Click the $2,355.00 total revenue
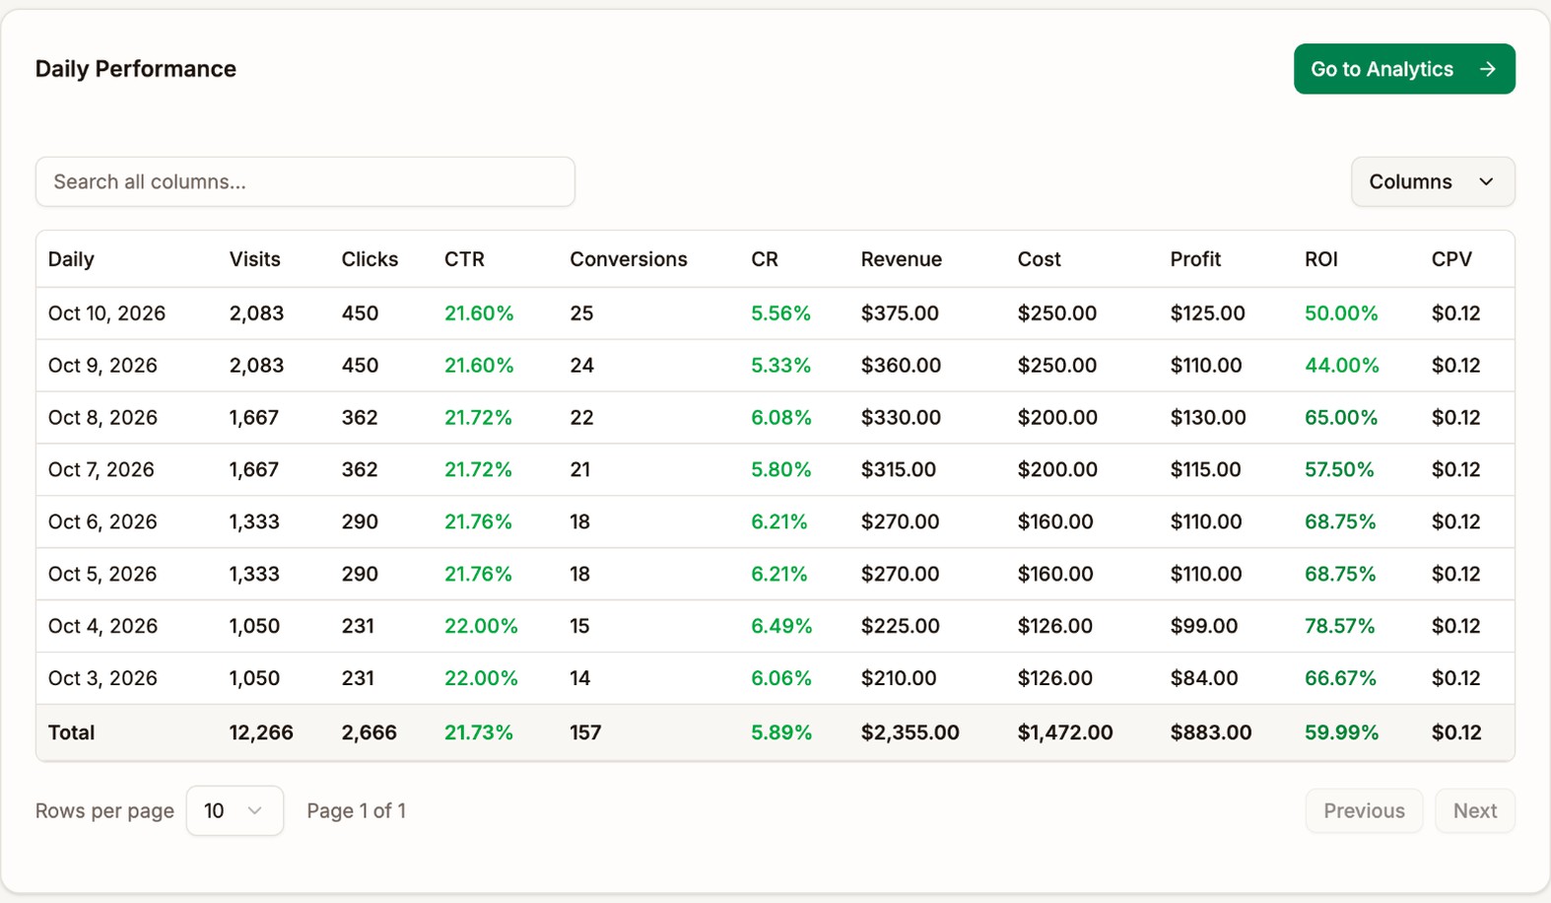Viewport: 1551px width, 903px height. pos(910,733)
